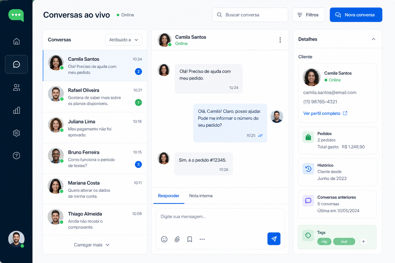Click Camila Santos photo in Cliente card

[x=311, y=77]
